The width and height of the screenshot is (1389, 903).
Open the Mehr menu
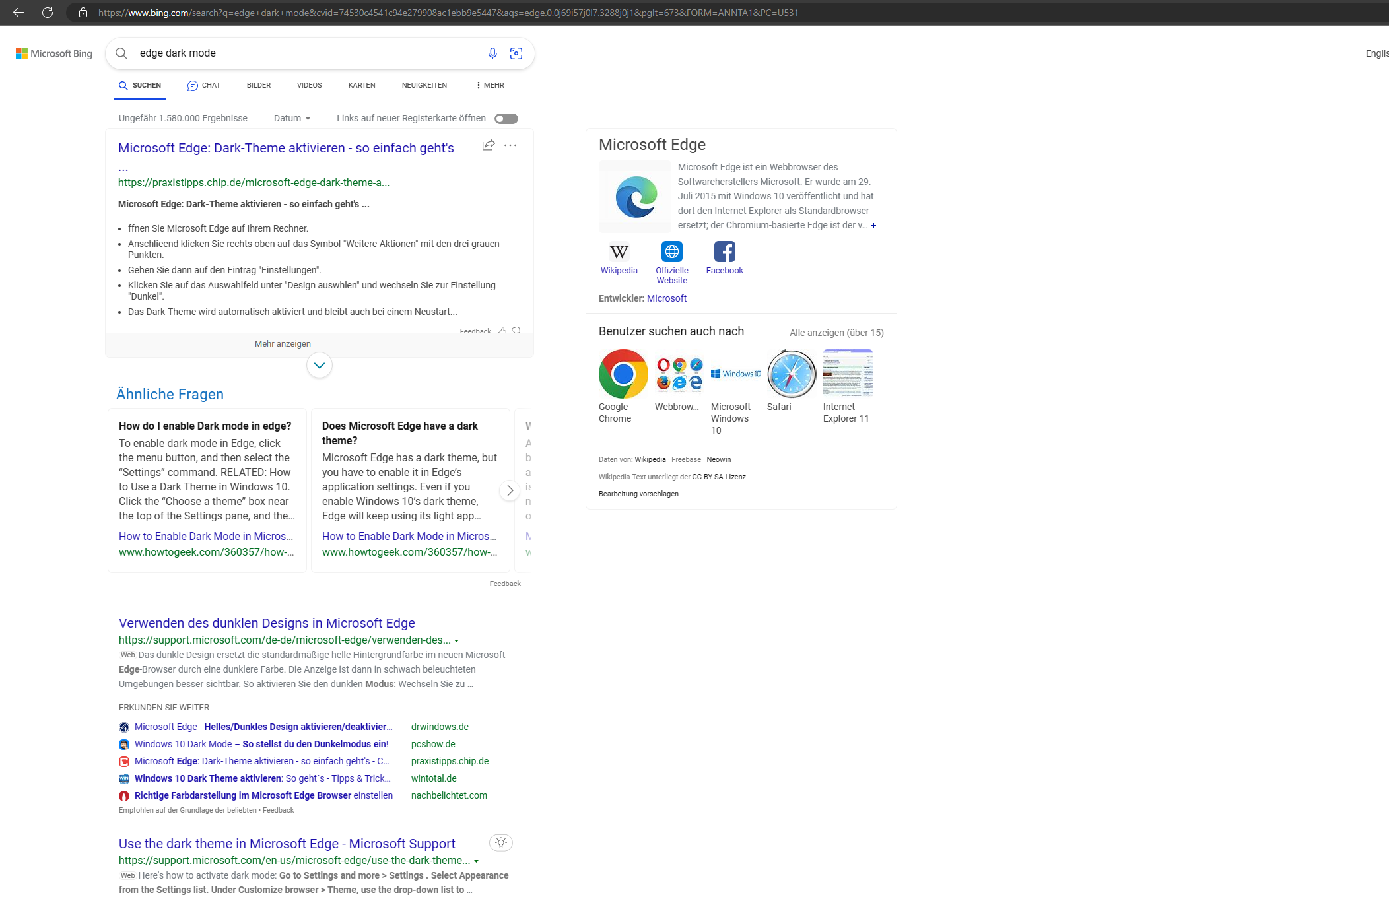click(x=490, y=86)
